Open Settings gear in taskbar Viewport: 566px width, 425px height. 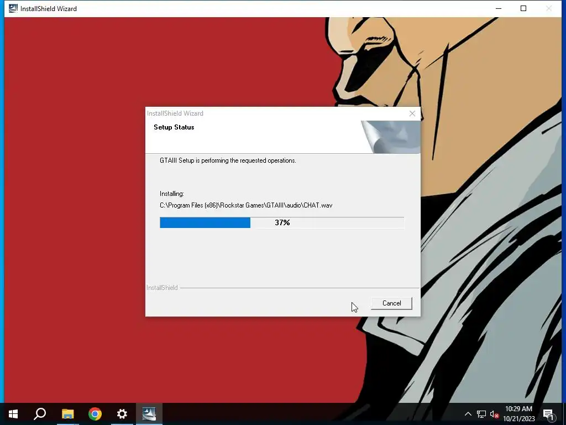[122, 414]
